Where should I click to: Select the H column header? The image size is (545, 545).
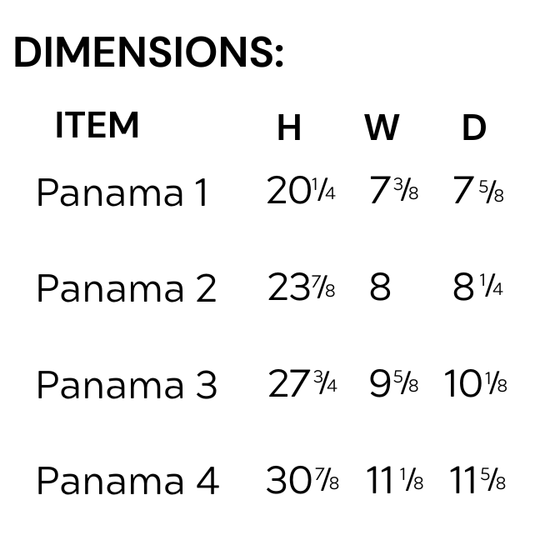tap(288, 128)
